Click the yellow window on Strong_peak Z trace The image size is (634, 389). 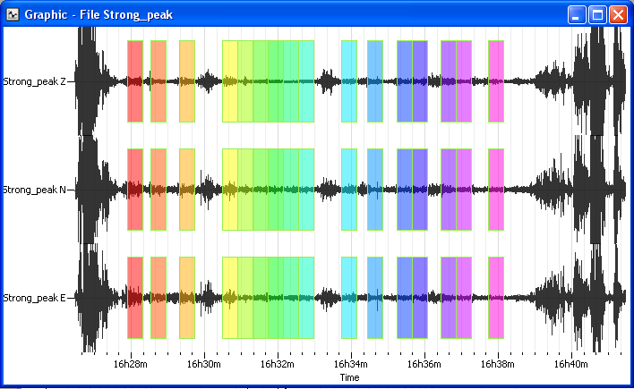[x=229, y=81]
